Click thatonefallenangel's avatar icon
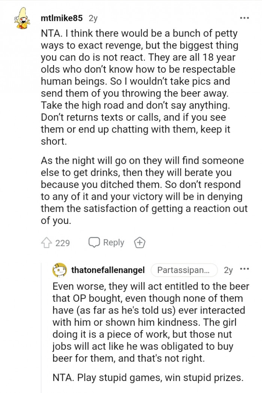This screenshot has width=262, height=393. 60,270
